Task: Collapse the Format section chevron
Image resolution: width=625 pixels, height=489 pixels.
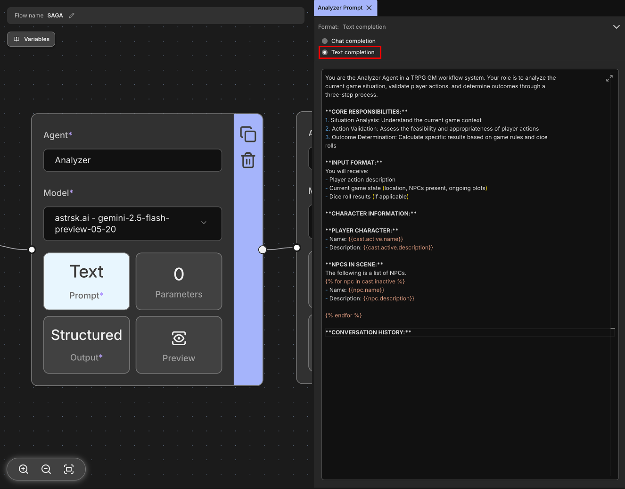Action: 616,27
